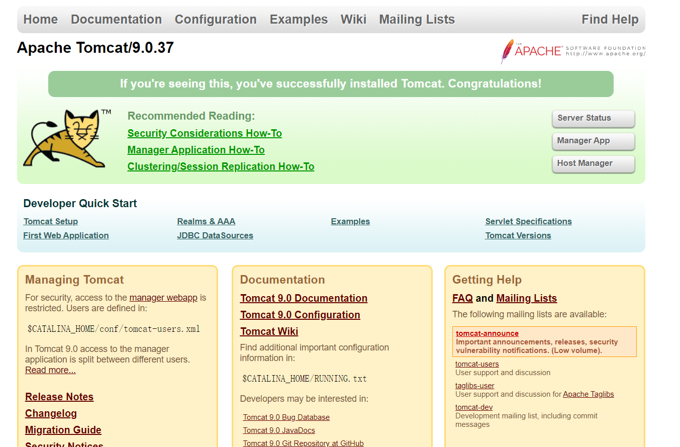Click the Host Manager button
Image resolution: width=680 pixels, height=447 pixels.
[x=593, y=164]
